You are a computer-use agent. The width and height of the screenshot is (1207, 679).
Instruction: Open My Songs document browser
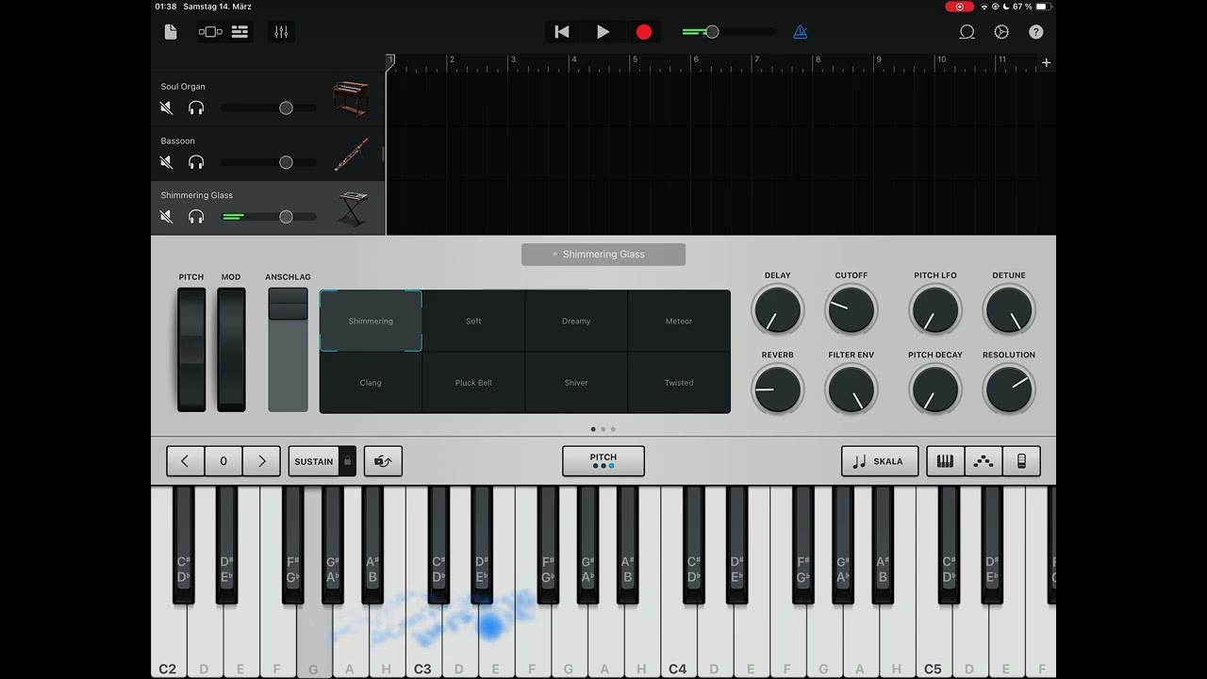point(171,32)
